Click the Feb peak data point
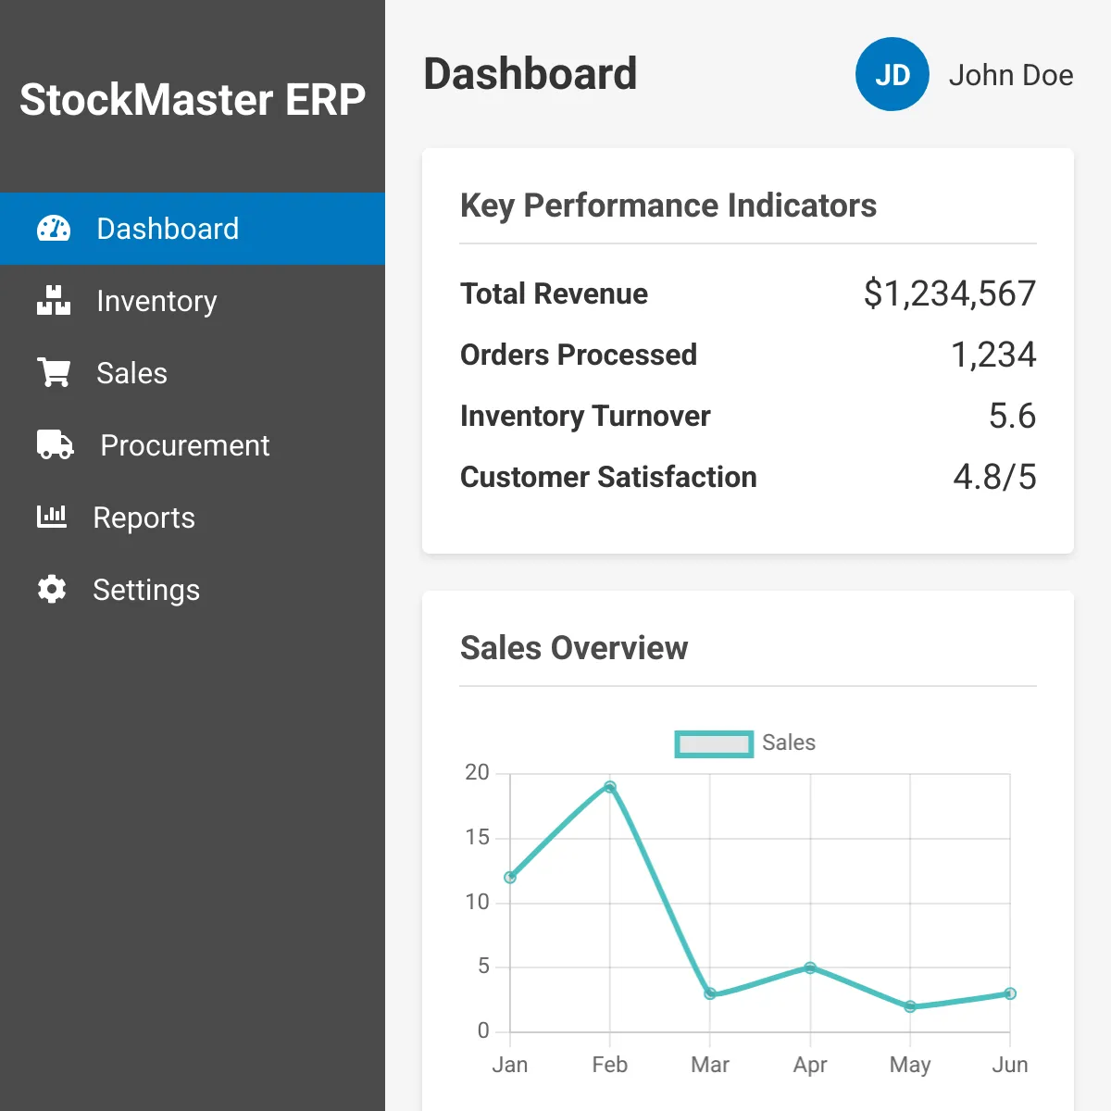Viewport: 1111px width, 1111px height. pyautogui.click(x=610, y=787)
